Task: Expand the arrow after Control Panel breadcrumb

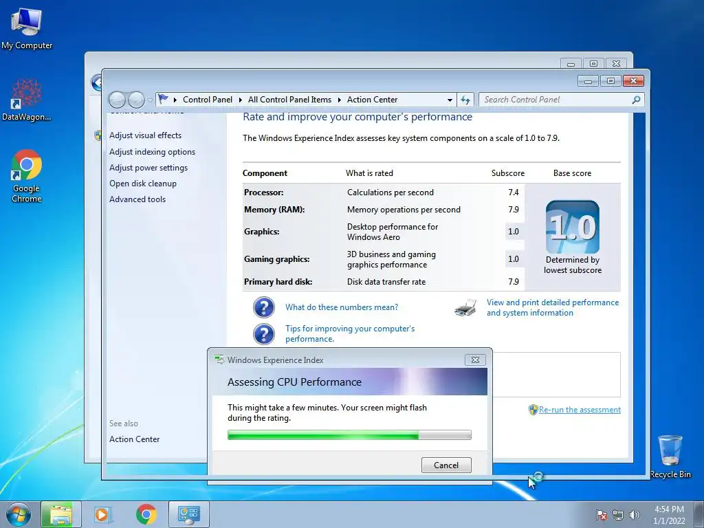Action: point(240,100)
